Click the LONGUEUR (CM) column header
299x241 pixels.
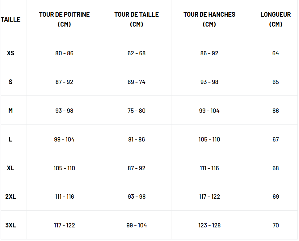pos(276,19)
